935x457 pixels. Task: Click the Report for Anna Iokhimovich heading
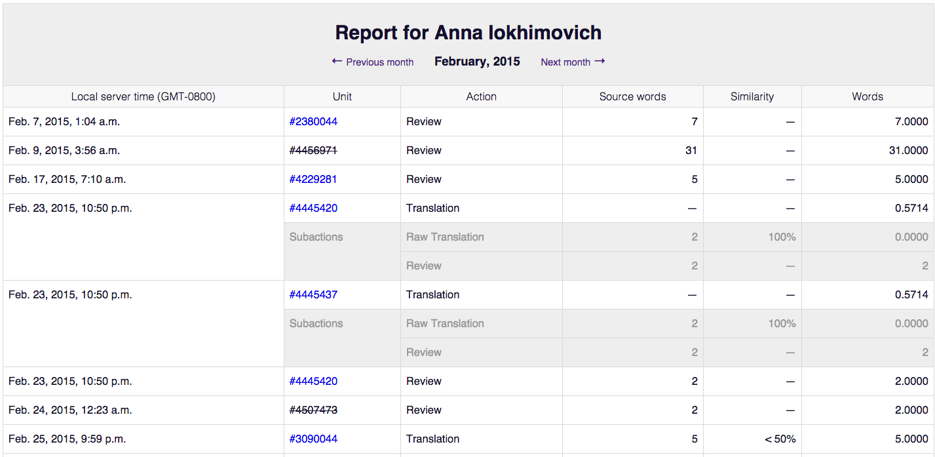point(468,33)
